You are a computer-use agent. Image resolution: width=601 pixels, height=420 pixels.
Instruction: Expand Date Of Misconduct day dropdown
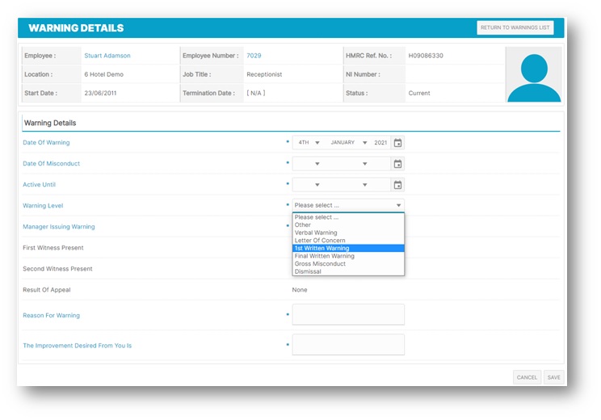click(x=309, y=164)
